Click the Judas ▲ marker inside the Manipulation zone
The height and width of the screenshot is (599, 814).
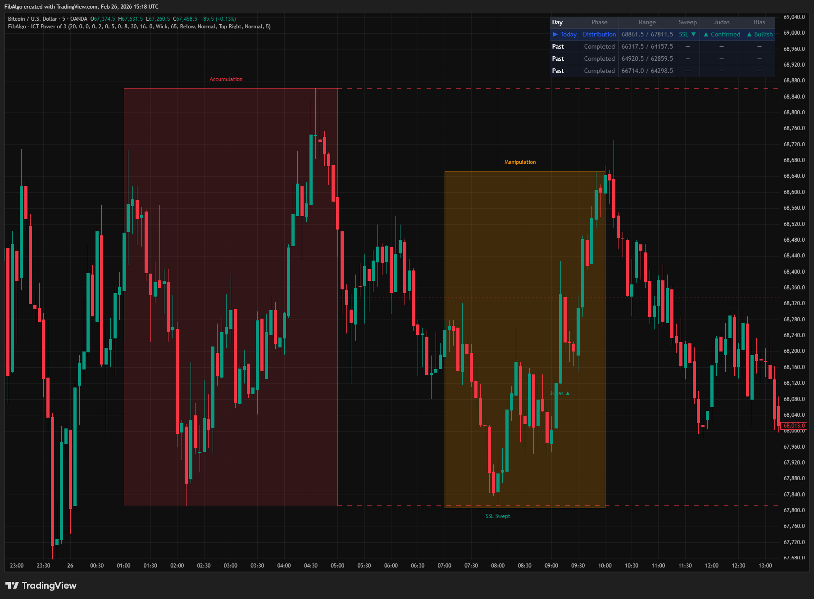tap(559, 393)
